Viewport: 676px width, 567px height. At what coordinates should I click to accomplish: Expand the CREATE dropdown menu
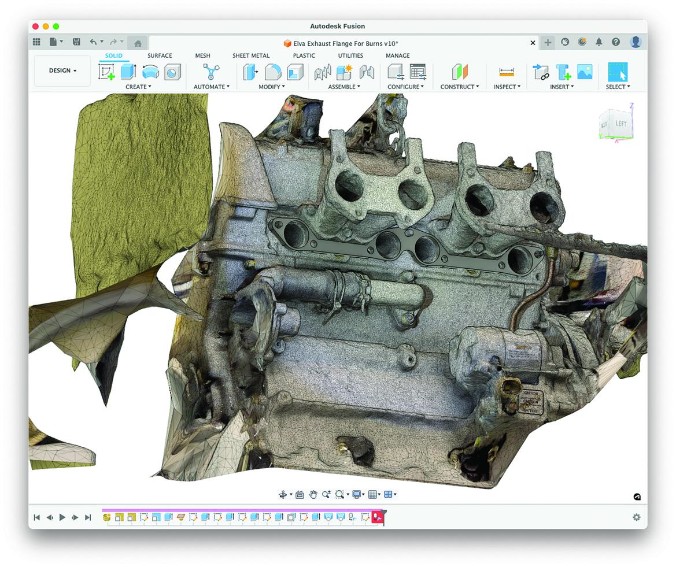point(138,87)
